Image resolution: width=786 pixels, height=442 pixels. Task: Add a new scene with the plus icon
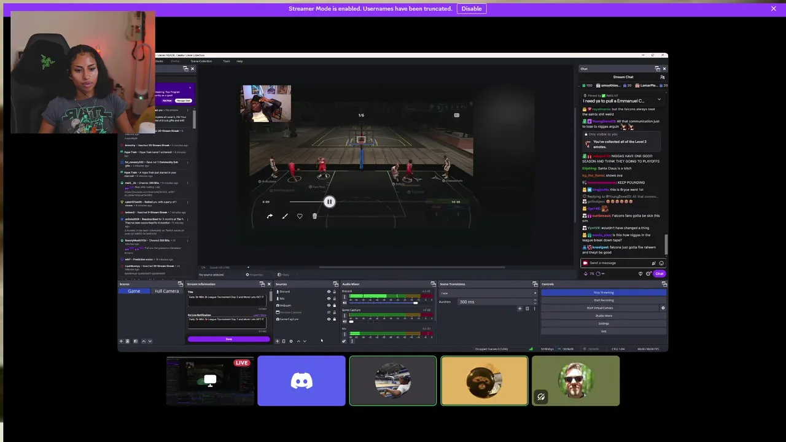click(121, 341)
